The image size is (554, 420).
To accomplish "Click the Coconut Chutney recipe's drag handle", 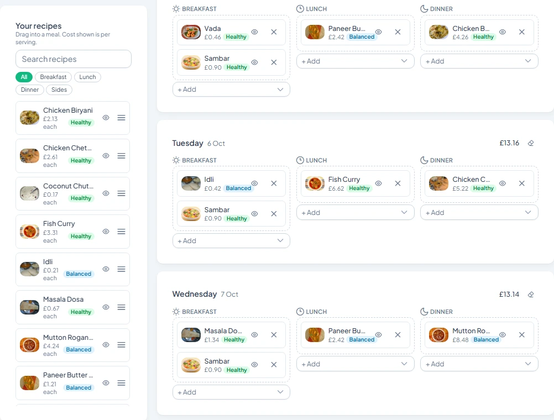I will (x=121, y=193).
